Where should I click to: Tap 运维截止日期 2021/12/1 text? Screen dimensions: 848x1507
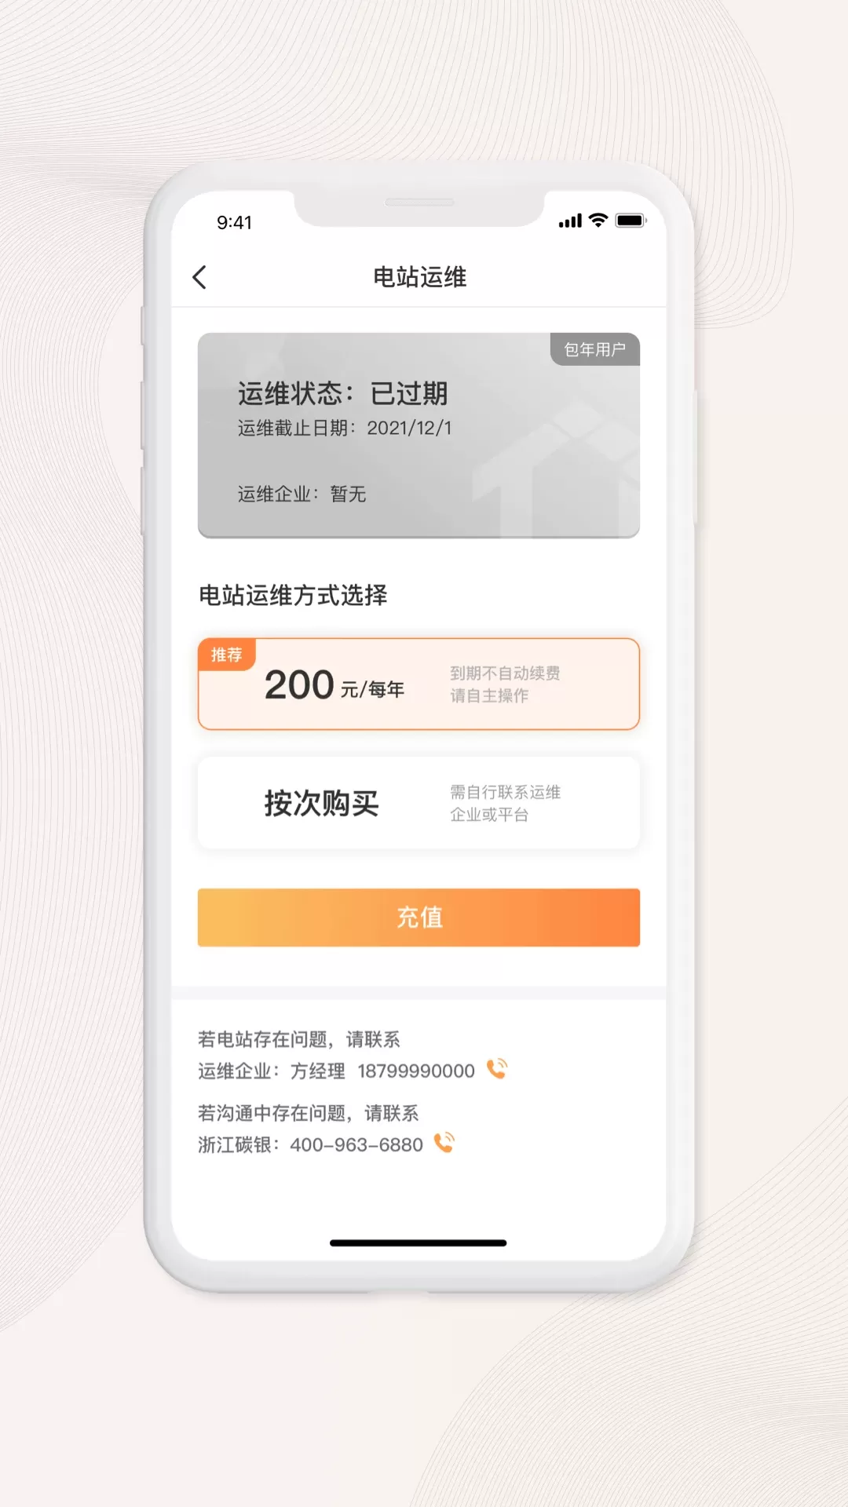[x=345, y=428]
